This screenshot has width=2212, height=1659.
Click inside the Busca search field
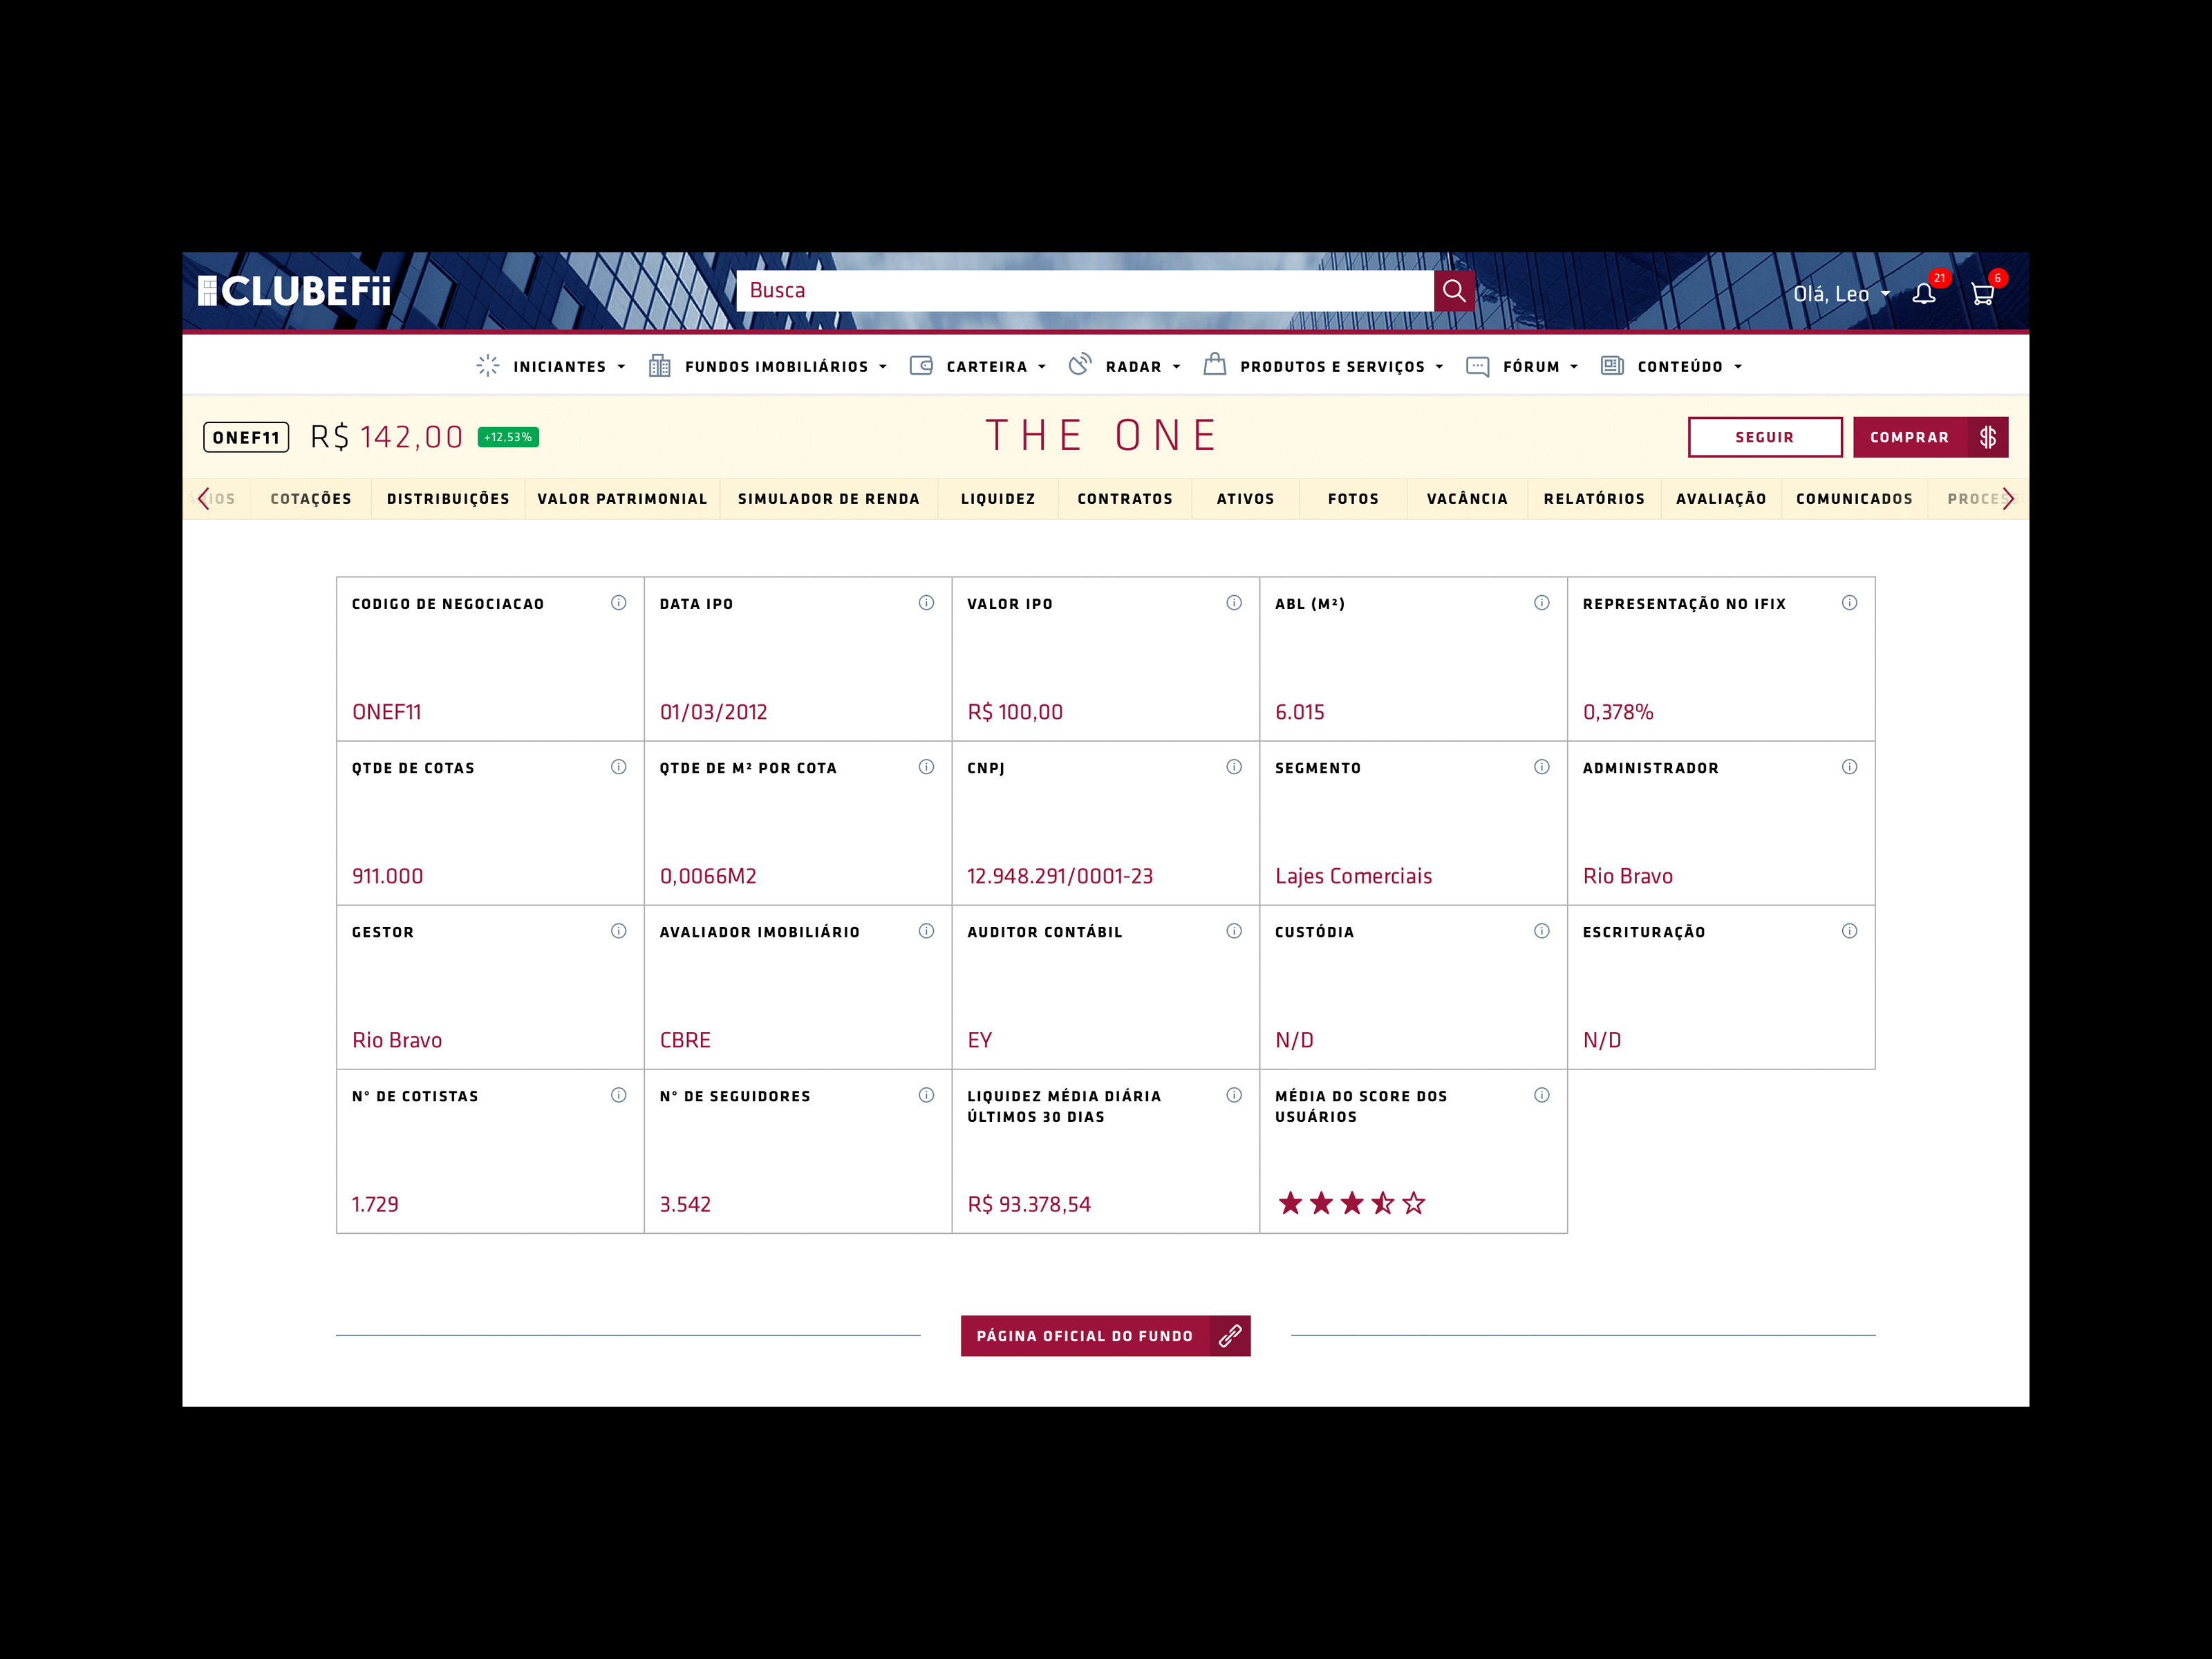1080,291
